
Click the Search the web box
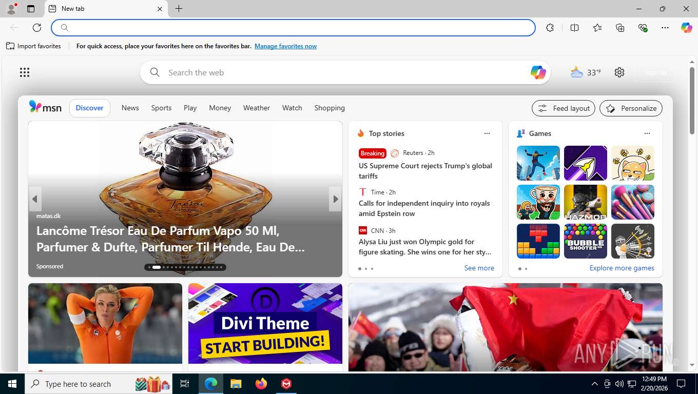345,72
